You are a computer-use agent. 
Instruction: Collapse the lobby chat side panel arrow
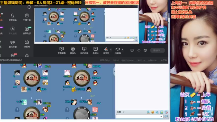[x=114, y=71]
